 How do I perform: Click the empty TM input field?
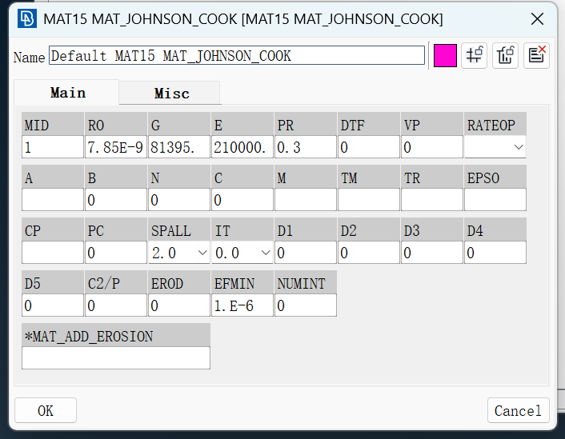point(369,200)
